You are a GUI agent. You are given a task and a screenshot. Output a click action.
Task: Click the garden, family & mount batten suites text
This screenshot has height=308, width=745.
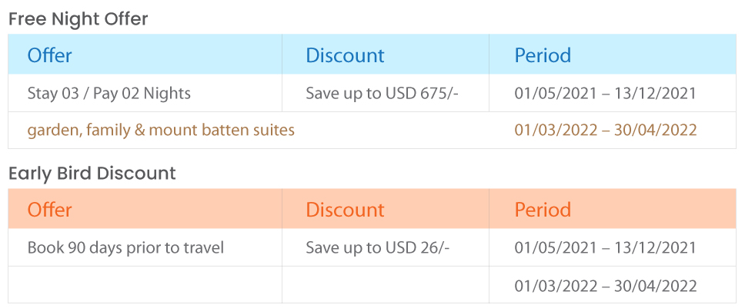pos(161,130)
